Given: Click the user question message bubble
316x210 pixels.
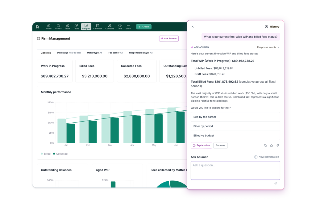Looking at the screenshot, I should pyautogui.click(x=241, y=37).
